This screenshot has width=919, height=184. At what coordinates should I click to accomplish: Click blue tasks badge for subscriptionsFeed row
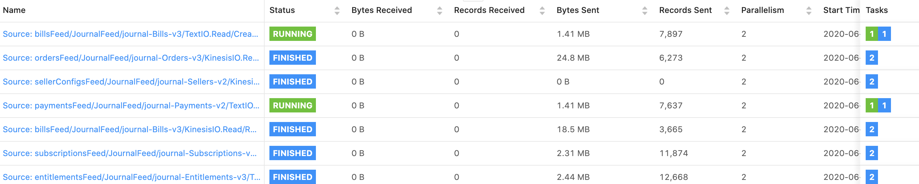pos(871,153)
